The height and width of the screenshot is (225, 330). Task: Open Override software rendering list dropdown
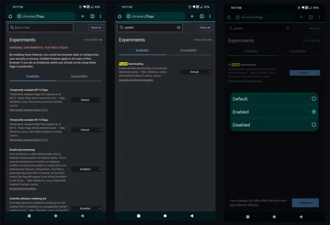click(86, 208)
